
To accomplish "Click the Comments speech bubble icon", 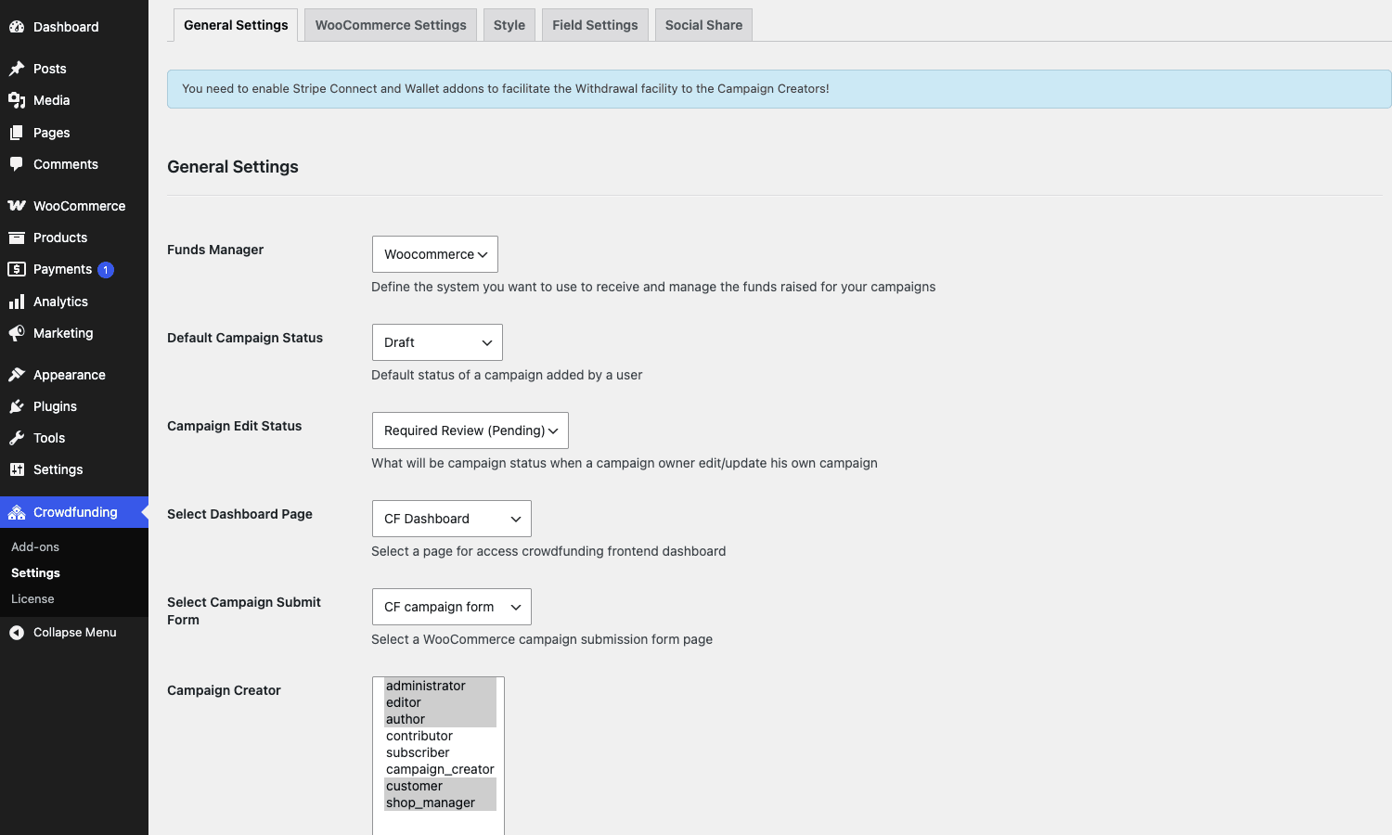I will tap(17, 164).
